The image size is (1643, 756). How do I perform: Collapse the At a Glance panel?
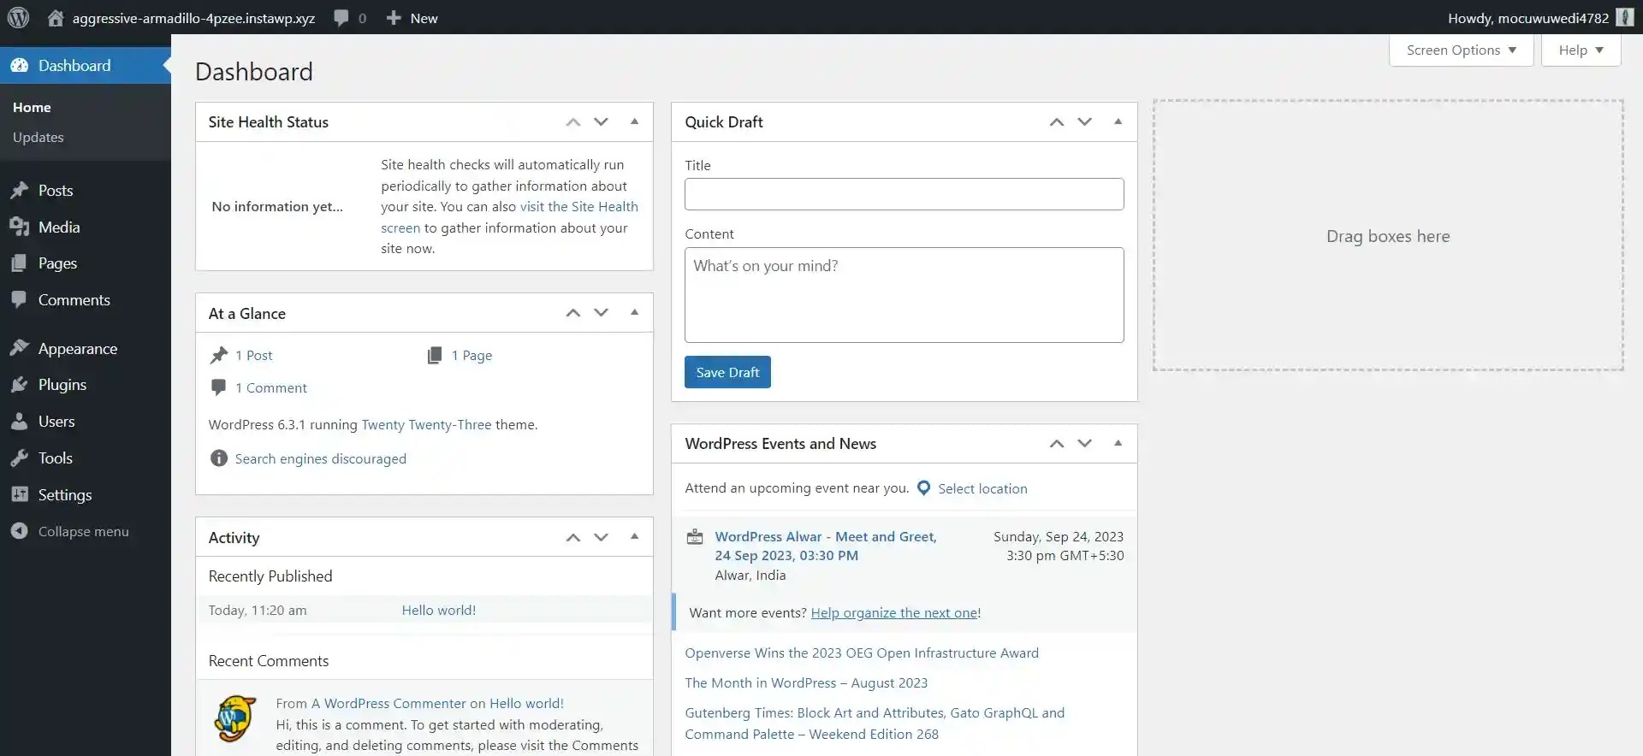634,313
